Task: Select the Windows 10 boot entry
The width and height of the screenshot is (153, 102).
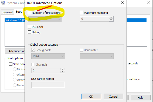Action: 15,20
